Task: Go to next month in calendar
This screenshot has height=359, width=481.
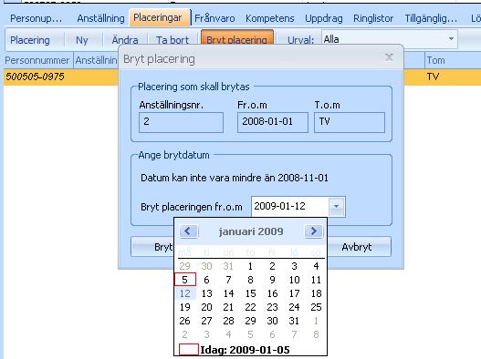Action: [313, 231]
